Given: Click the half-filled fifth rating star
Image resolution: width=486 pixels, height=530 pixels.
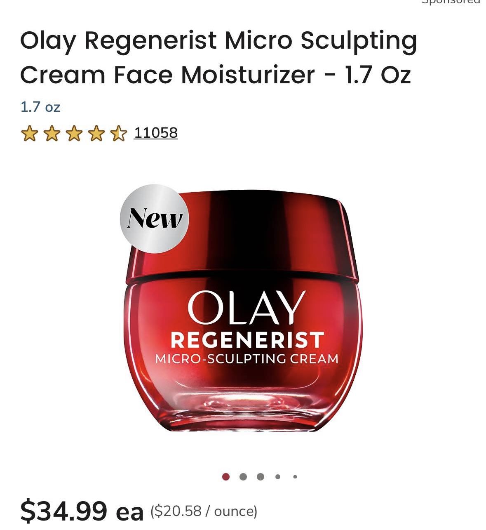Looking at the screenshot, I should coord(118,134).
